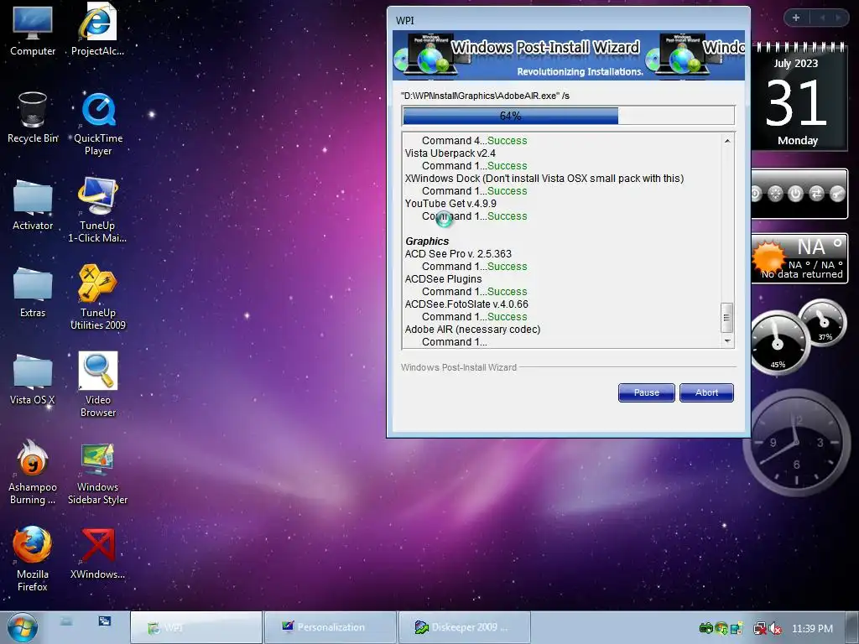This screenshot has height=644, width=859.
Task: Click Show Desktop in quick launch
Action: click(66, 621)
